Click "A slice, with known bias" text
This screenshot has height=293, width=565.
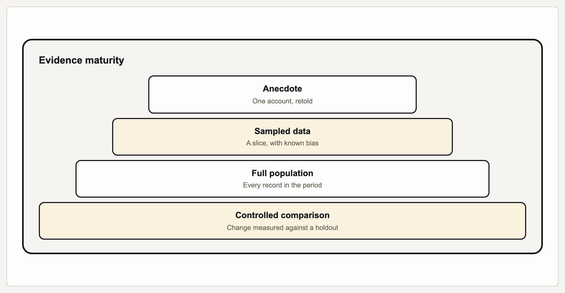coord(282,143)
